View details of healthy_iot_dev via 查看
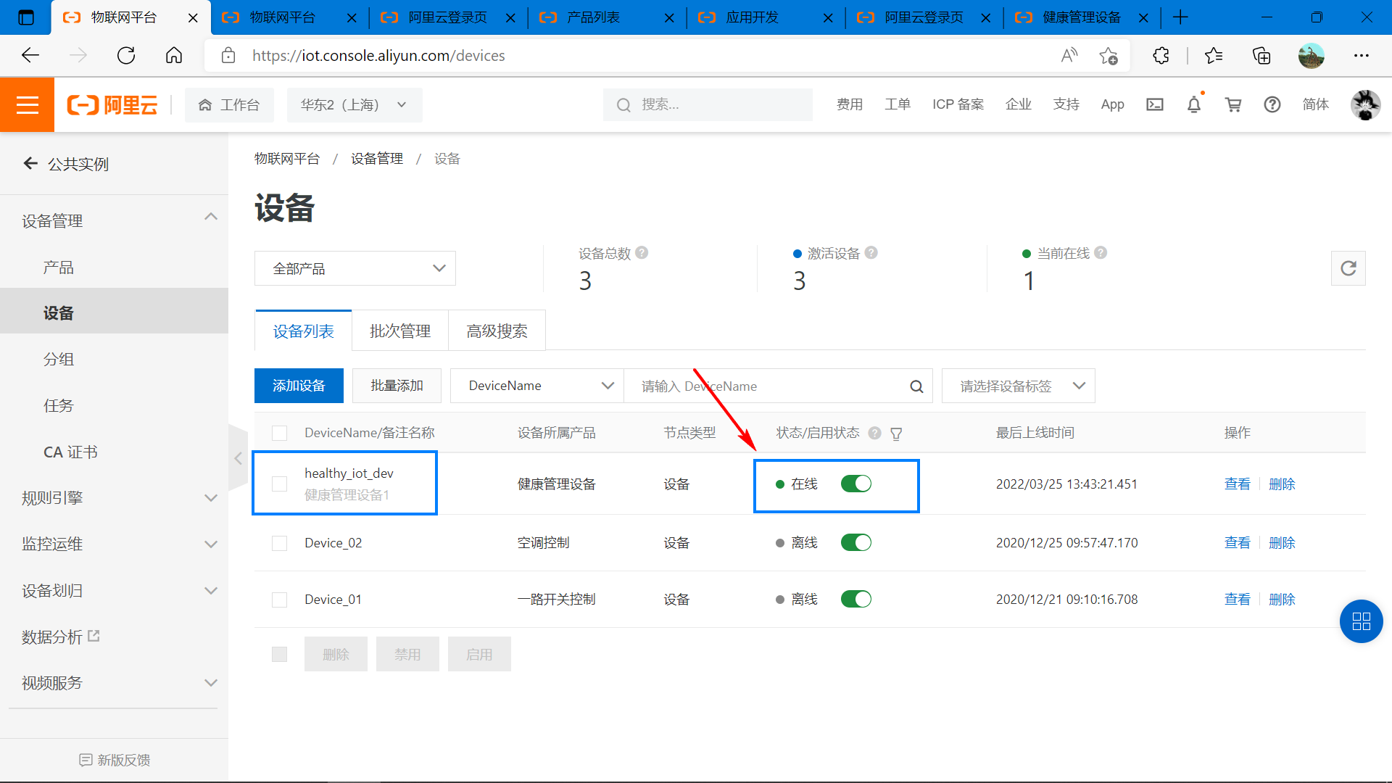Screen dimensions: 1392x783 1238,484
